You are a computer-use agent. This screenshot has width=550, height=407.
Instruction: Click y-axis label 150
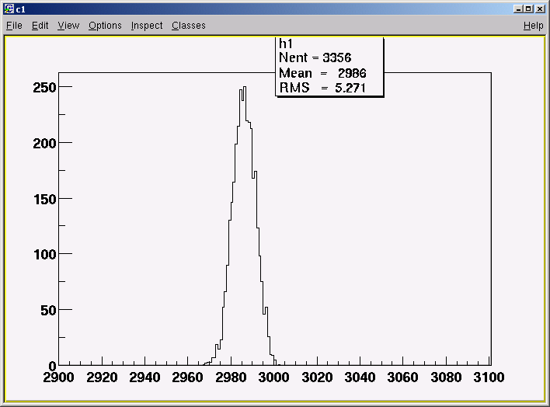click(44, 200)
